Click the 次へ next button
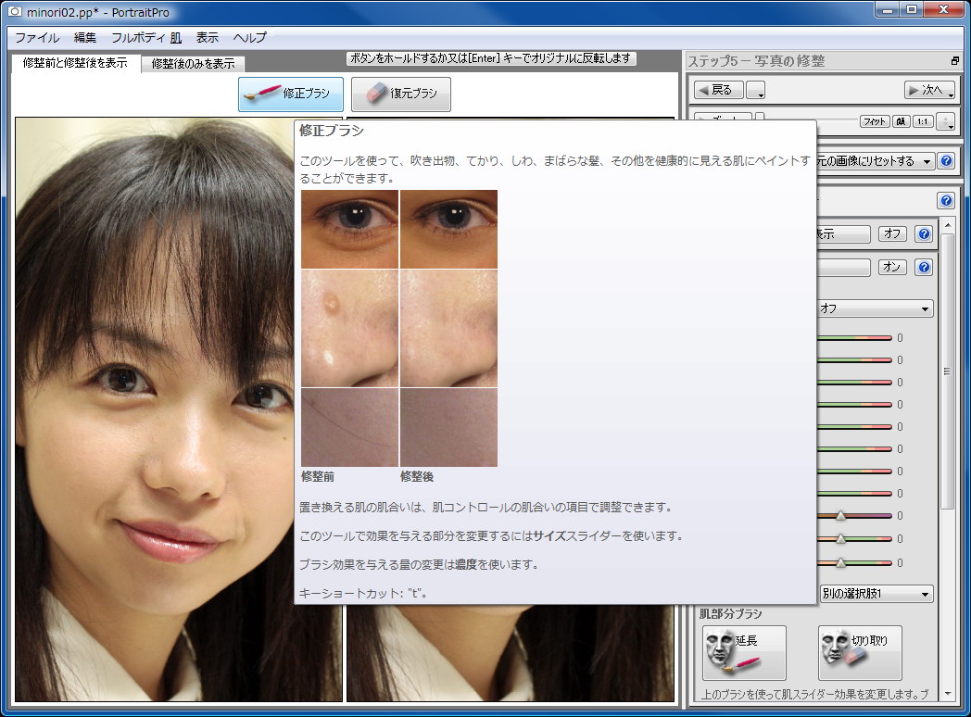Image resolution: width=971 pixels, height=717 pixels. click(929, 91)
